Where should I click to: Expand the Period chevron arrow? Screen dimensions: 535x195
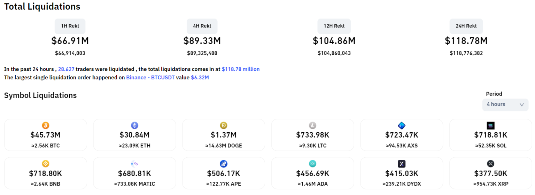tap(521, 104)
